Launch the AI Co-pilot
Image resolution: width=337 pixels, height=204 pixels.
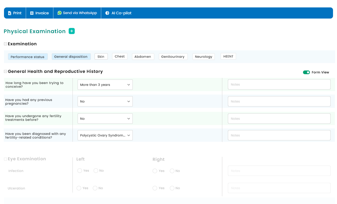click(118, 13)
